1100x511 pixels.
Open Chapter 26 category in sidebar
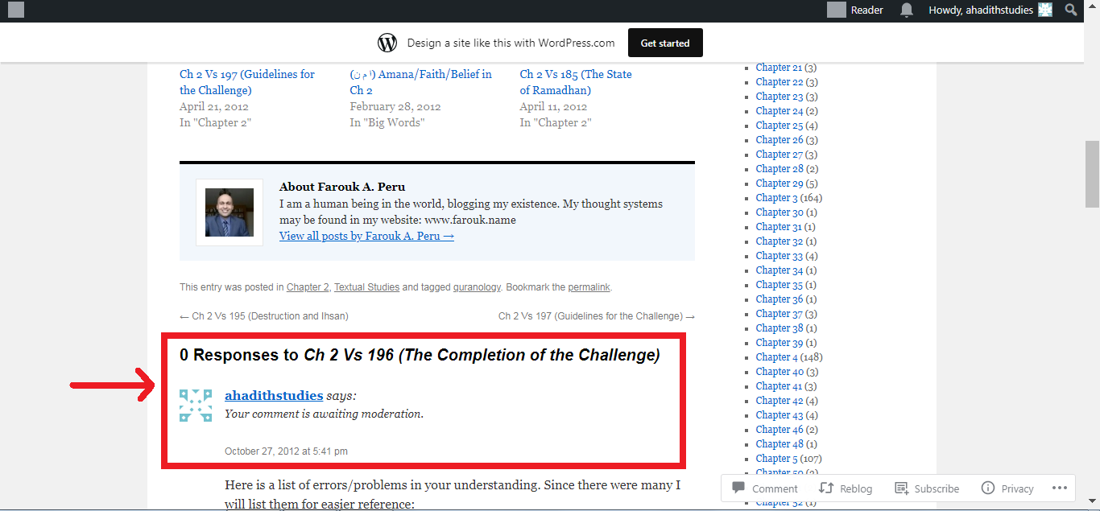[779, 140]
